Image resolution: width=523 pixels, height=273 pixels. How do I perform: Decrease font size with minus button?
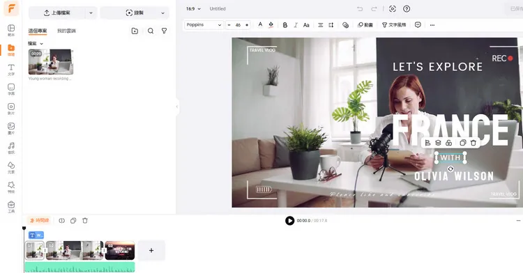(x=229, y=25)
